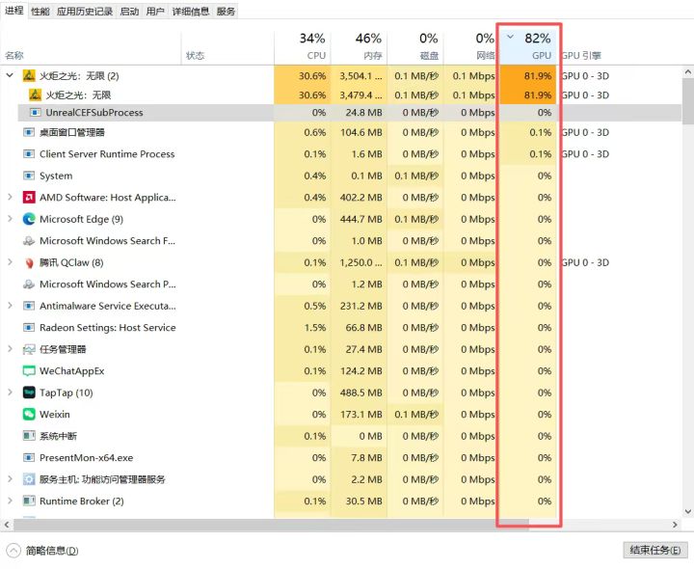Click the AMD Software red icon
The height and width of the screenshot is (569, 694).
(29, 197)
